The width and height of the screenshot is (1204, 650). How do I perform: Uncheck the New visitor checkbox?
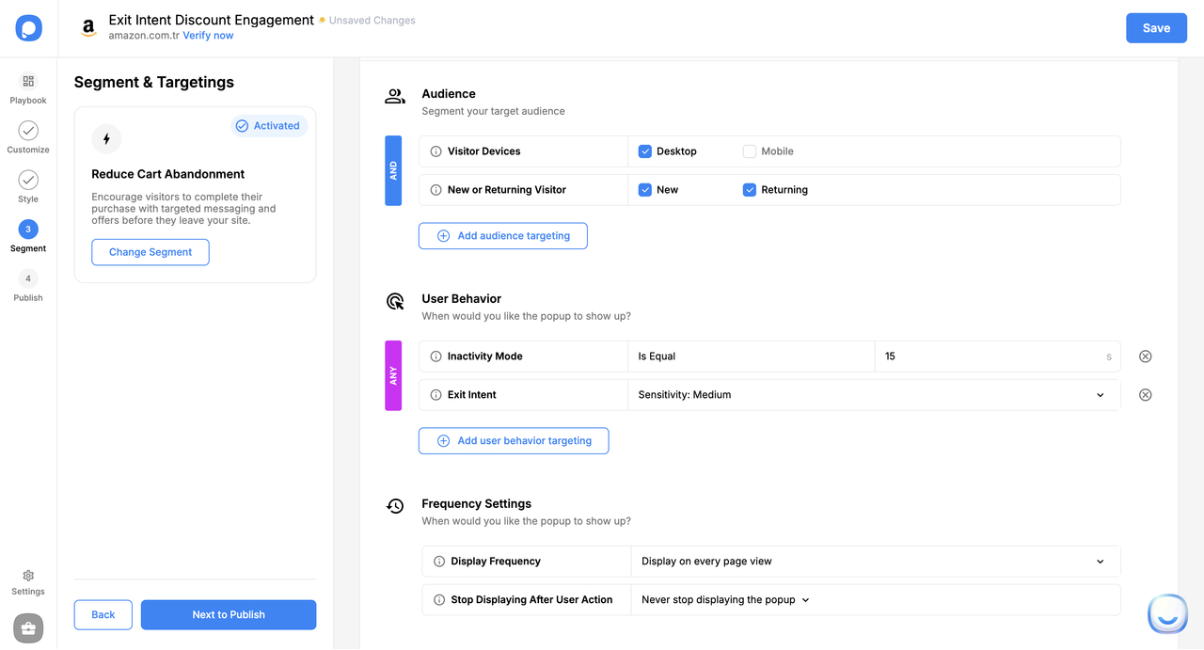click(x=645, y=190)
